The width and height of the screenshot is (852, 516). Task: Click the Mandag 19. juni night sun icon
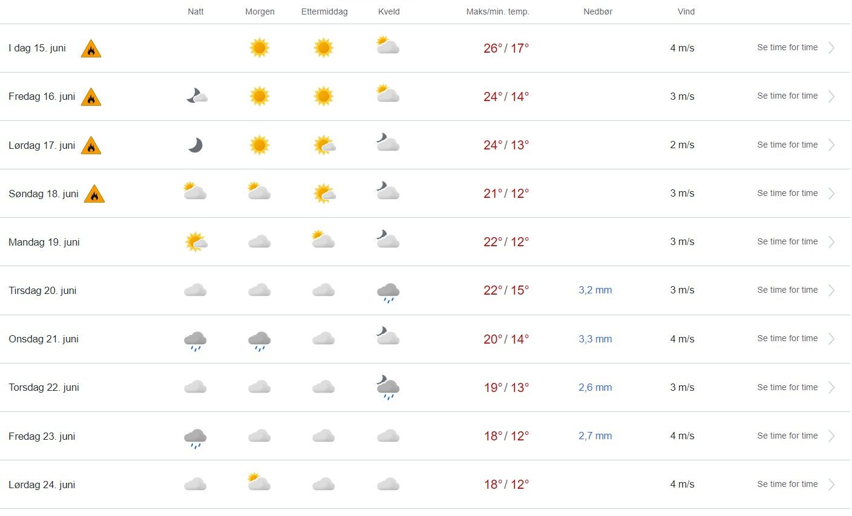(x=195, y=242)
